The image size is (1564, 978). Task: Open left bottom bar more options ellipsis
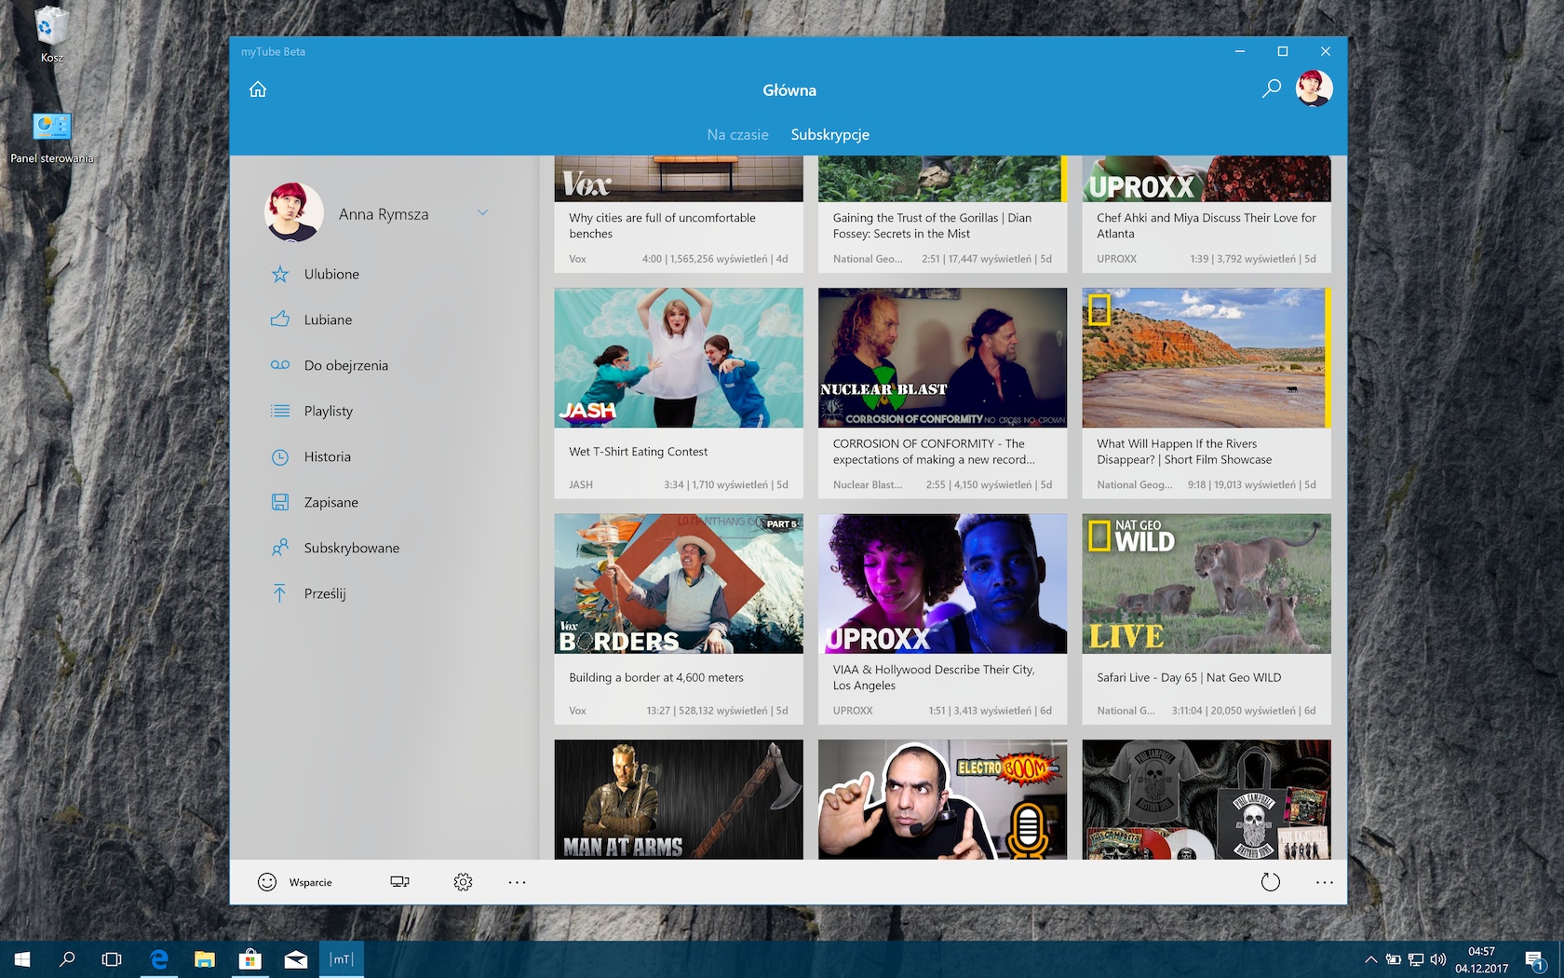coord(517,882)
